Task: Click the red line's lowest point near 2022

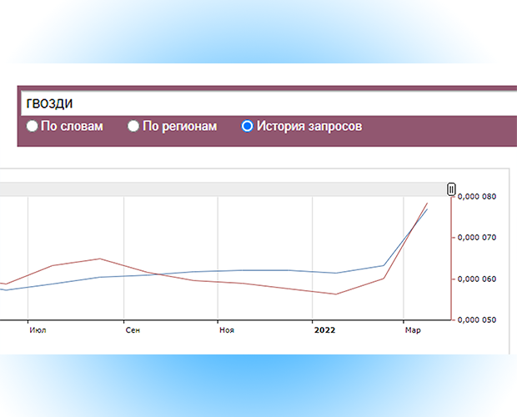Action: 336,294
